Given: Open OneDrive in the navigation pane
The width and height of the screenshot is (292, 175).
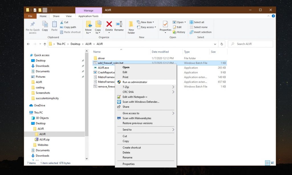Looking at the screenshot, I should [39, 105].
